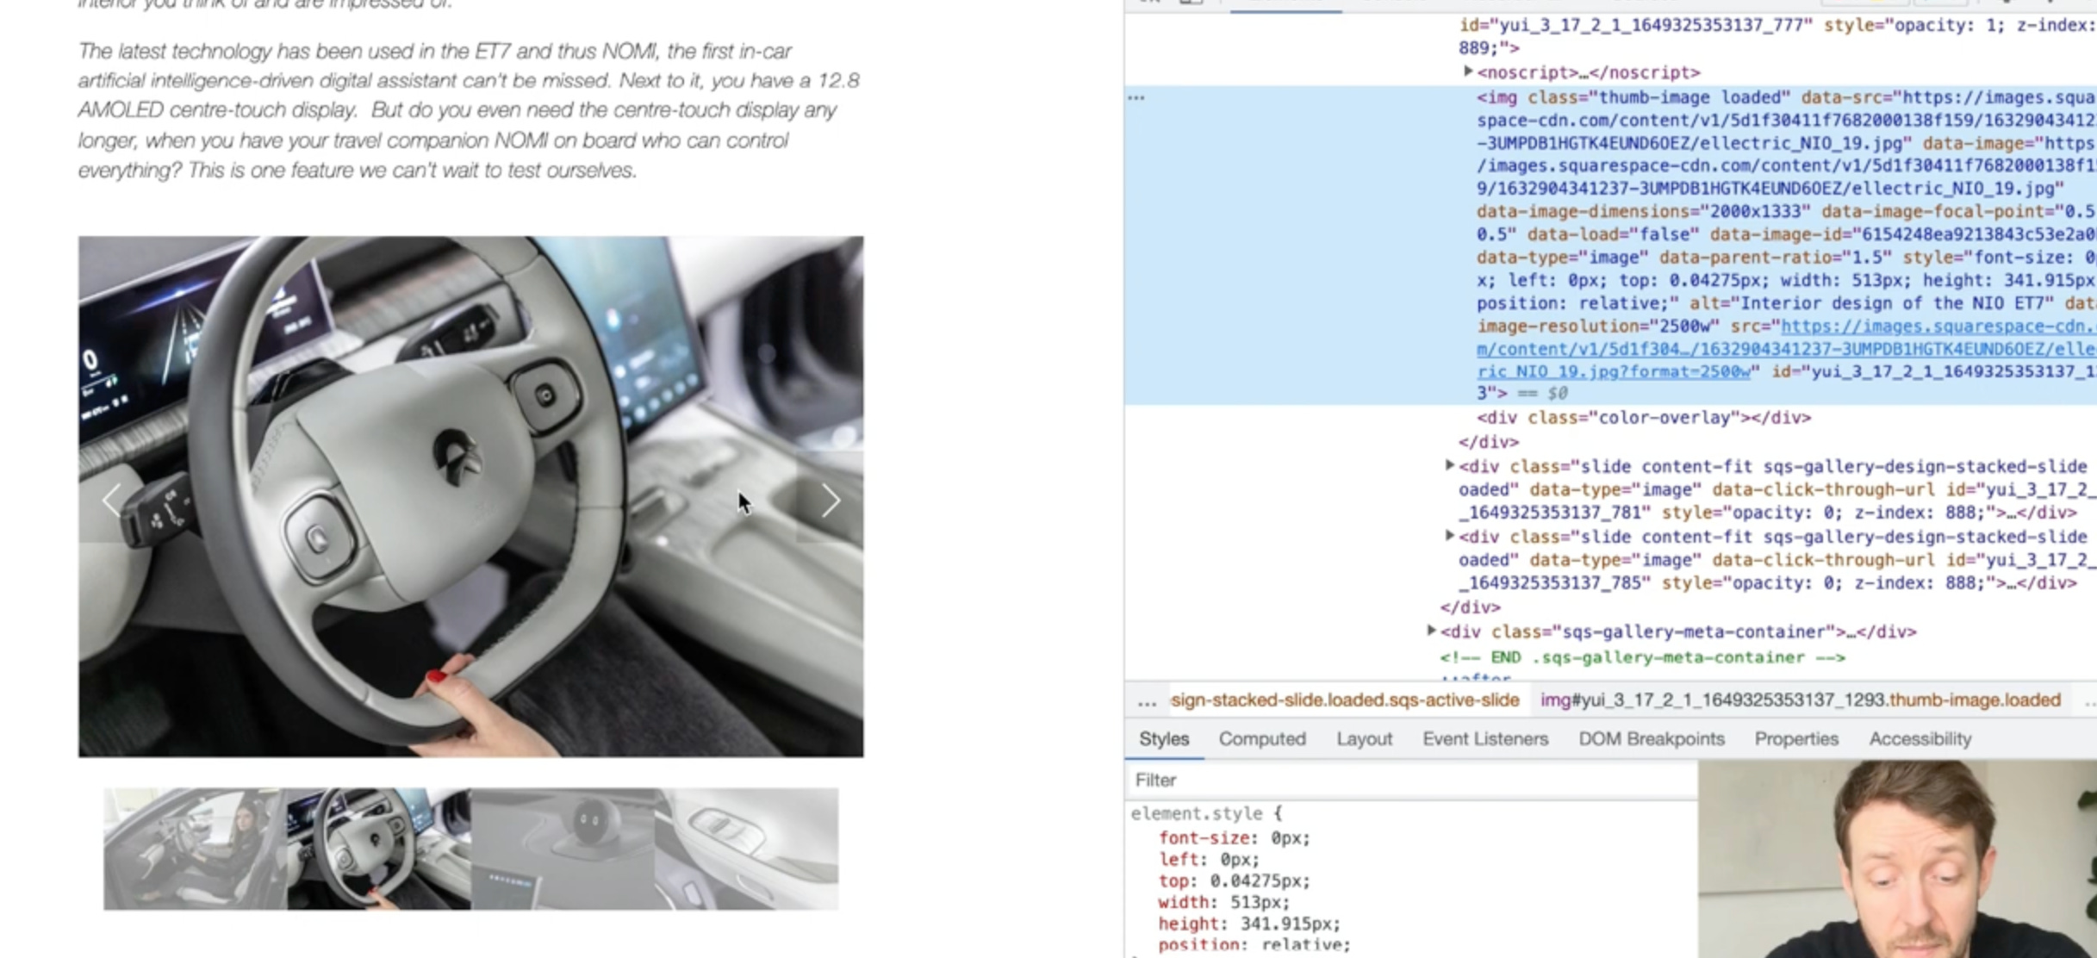Switch to the Computed tab
The width and height of the screenshot is (2097, 958).
coord(1261,739)
